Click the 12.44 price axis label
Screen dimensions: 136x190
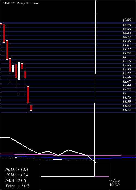pyautogui.click(x=127, y=85)
